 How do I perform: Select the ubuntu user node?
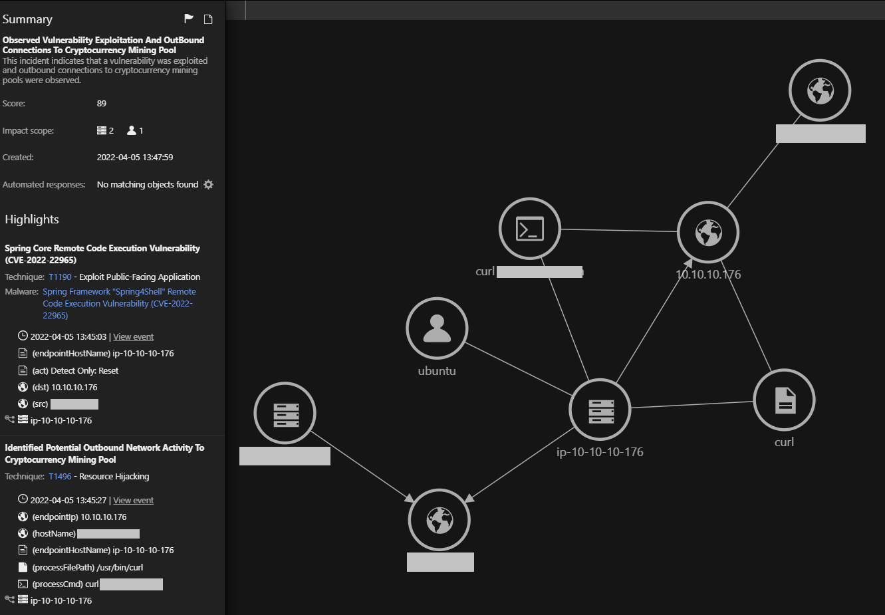coord(437,328)
